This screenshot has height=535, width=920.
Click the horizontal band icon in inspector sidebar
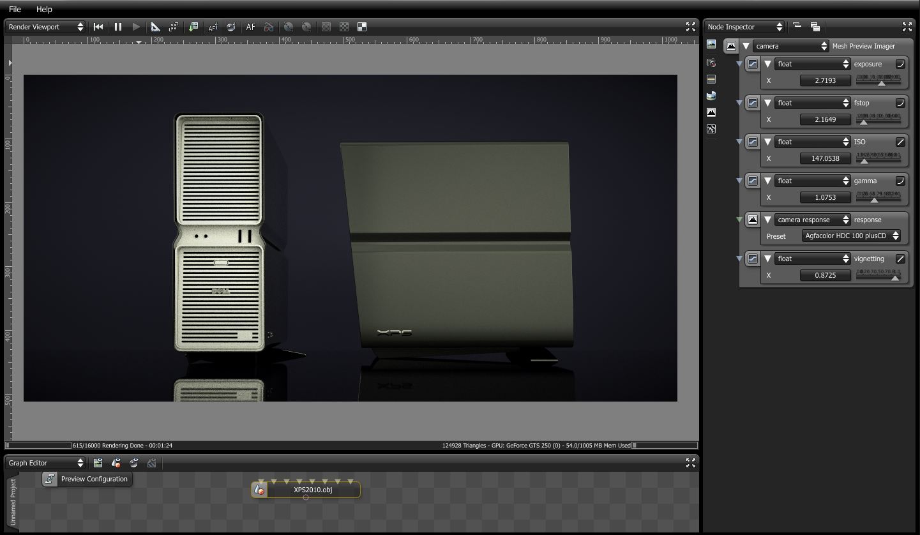[x=711, y=79]
